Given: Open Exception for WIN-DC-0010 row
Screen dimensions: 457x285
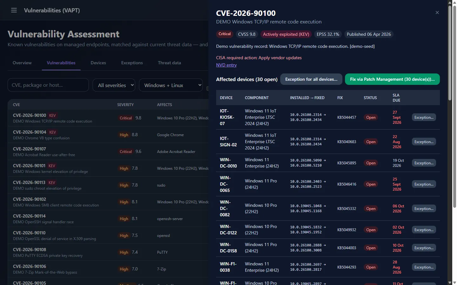Looking at the screenshot, I should click(x=424, y=163).
